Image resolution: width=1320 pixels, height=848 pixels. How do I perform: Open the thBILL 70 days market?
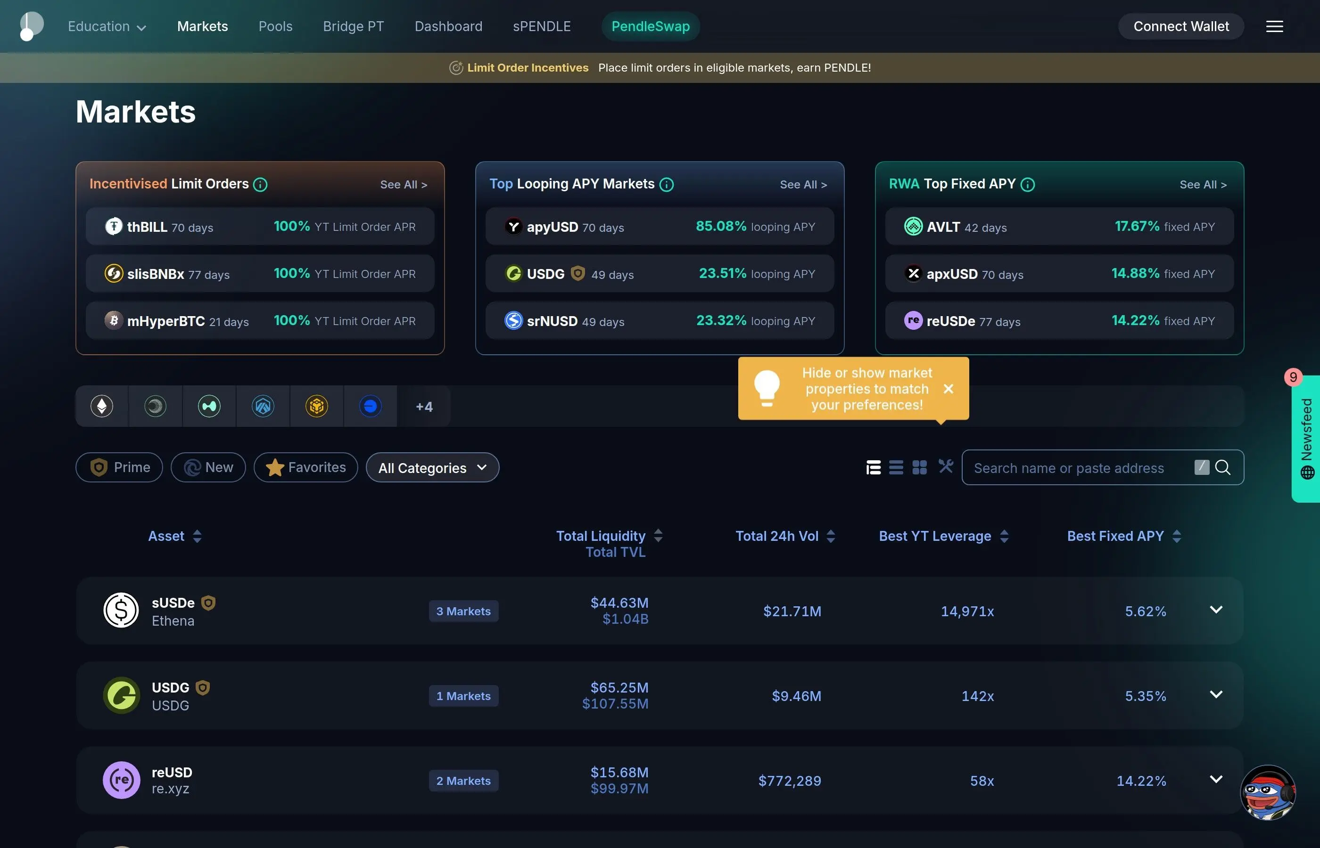260,226
